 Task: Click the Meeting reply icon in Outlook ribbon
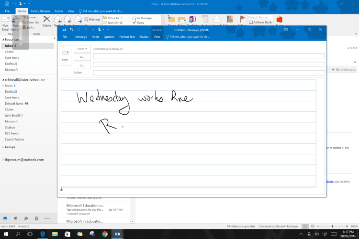92,19
